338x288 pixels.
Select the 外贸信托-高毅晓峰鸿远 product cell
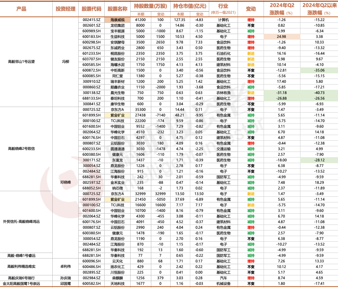(x=21, y=222)
